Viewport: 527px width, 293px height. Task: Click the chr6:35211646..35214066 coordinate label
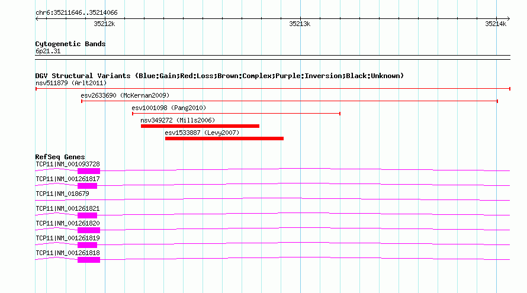[76, 13]
